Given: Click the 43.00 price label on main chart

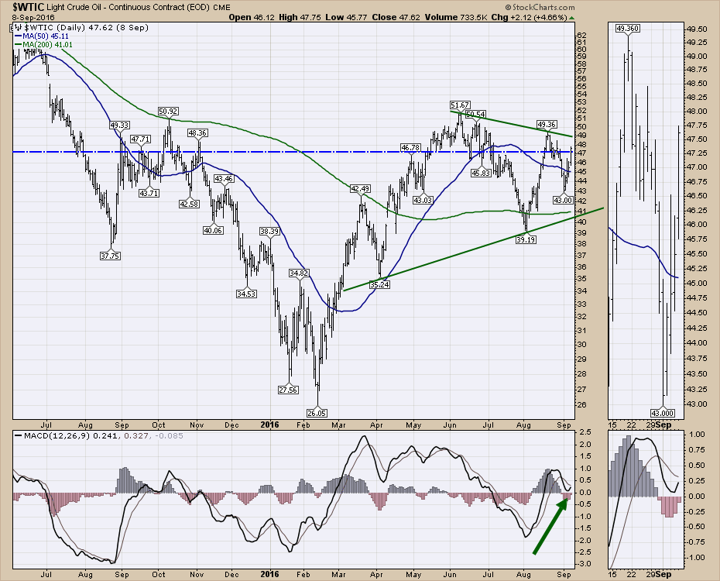Looking at the screenshot, I should click(x=563, y=200).
